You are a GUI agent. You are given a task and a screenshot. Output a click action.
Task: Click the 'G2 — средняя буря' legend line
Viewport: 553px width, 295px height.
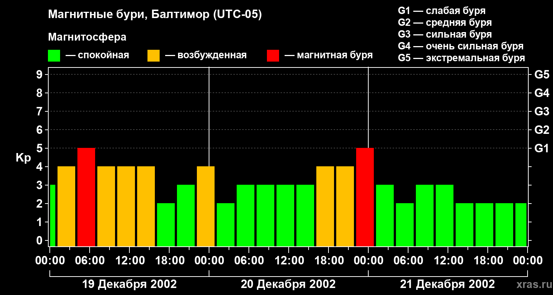click(445, 22)
